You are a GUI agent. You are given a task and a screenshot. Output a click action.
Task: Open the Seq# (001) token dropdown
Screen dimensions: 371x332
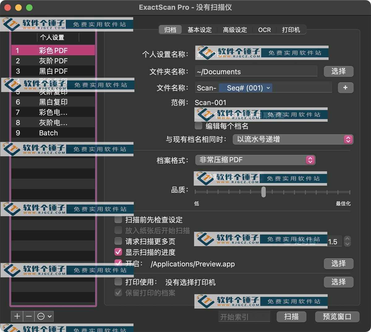click(246, 88)
